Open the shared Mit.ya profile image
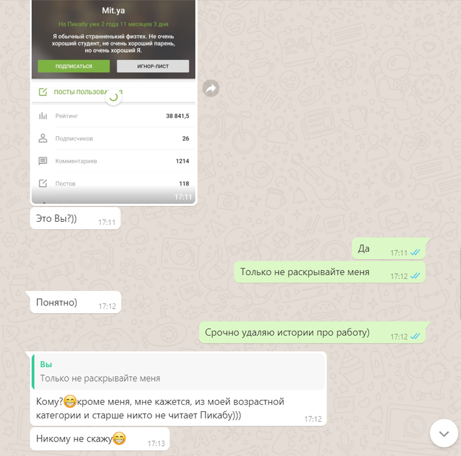461x456 pixels. (113, 101)
